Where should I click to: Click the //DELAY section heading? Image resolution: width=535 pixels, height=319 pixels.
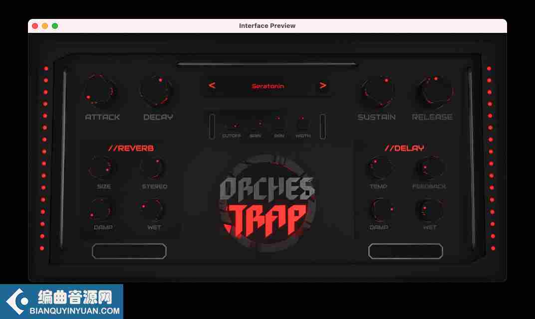tap(404, 148)
